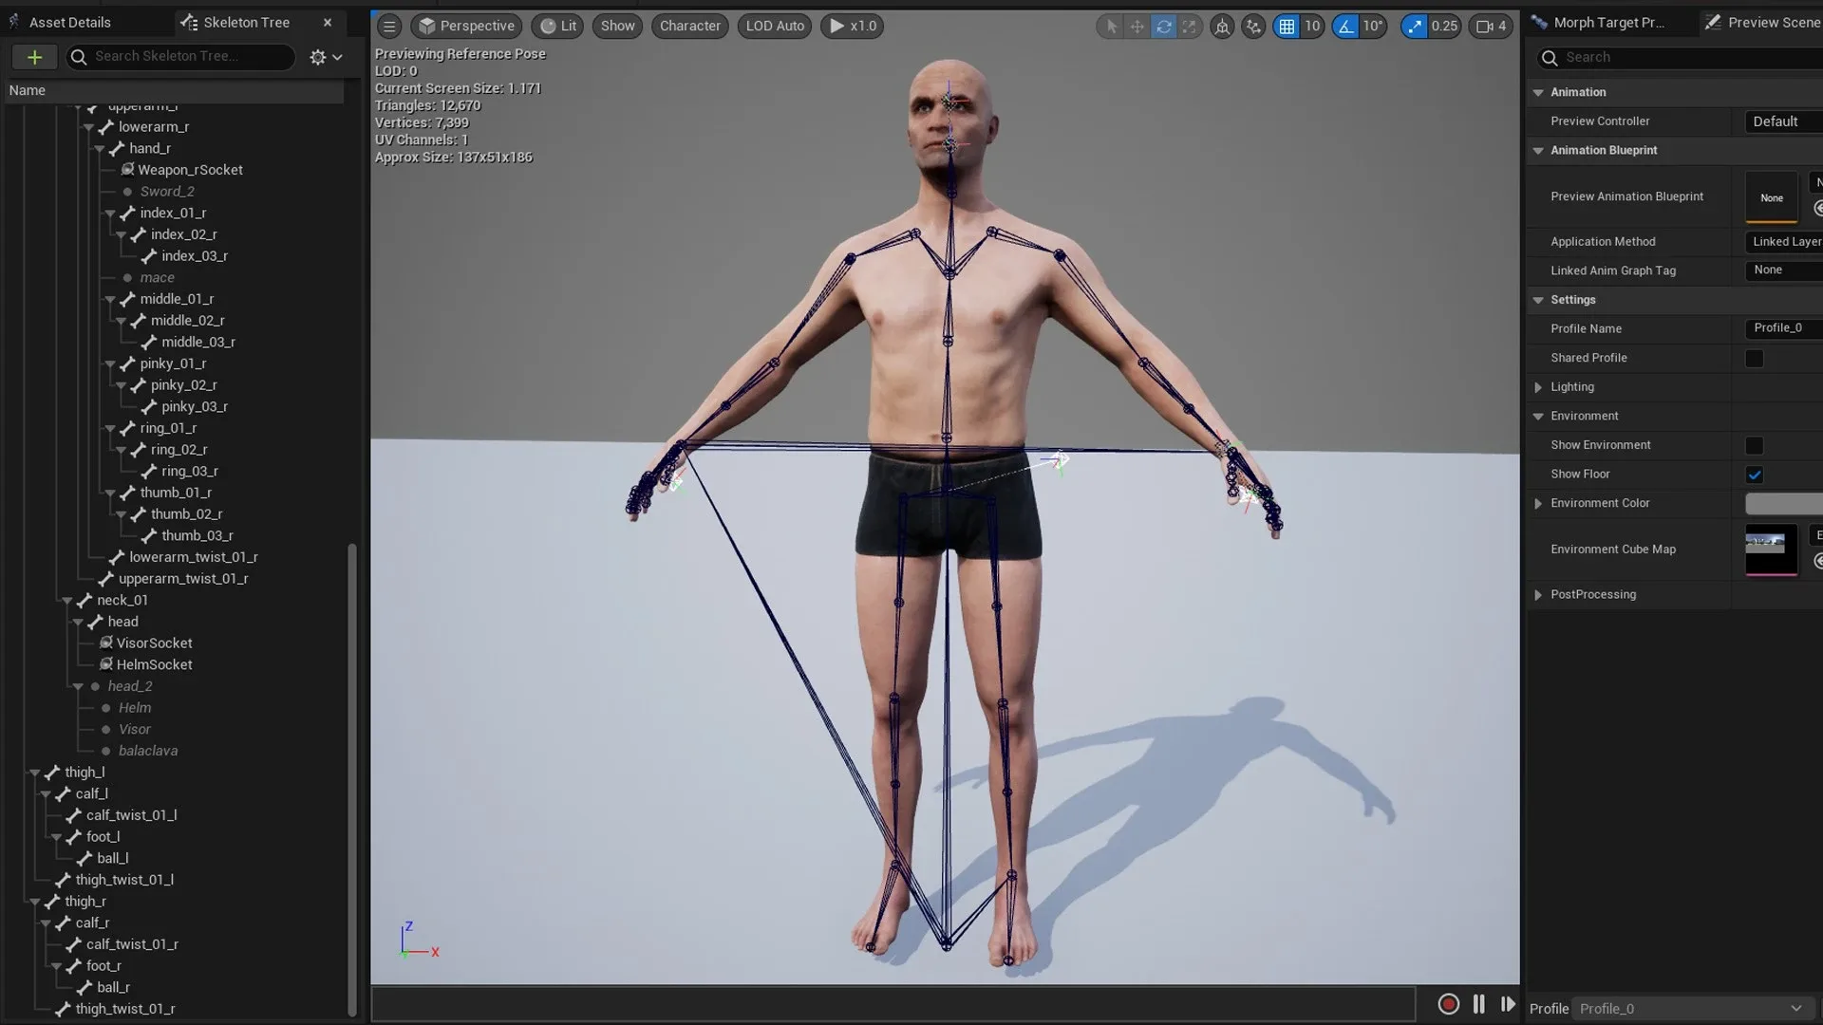Pause the preview animation
This screenshot has width=1823, height=1025.
click(1479, 1004)
